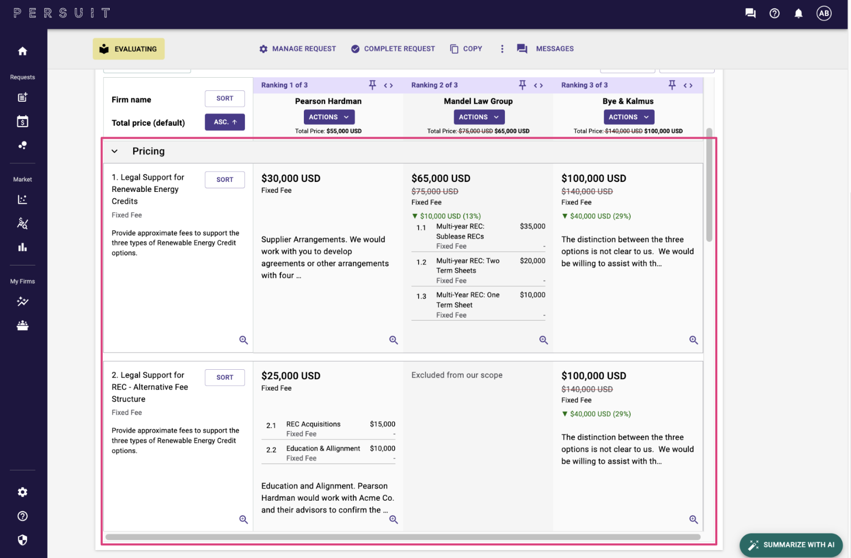Collapse the Pricing section
The width and height of the screenshot is (851, 558).
pos(115,151)
